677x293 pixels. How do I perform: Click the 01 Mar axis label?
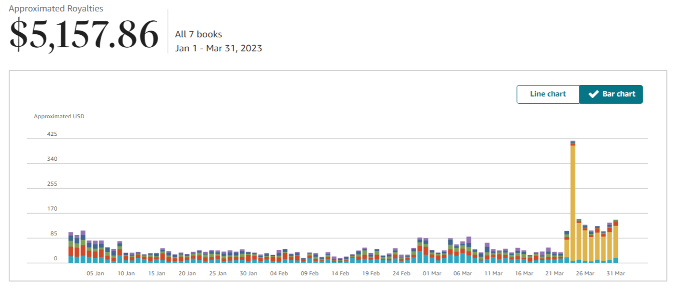point(432,273)
